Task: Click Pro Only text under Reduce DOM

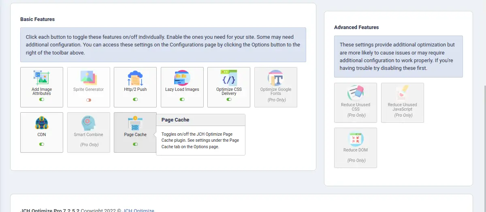Action: (357, 160)
